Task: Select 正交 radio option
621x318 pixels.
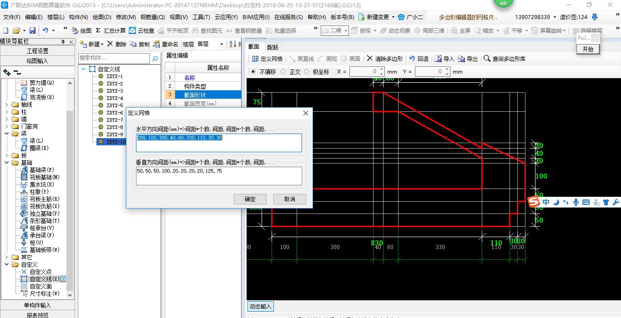Action: [x=283, y=72]
